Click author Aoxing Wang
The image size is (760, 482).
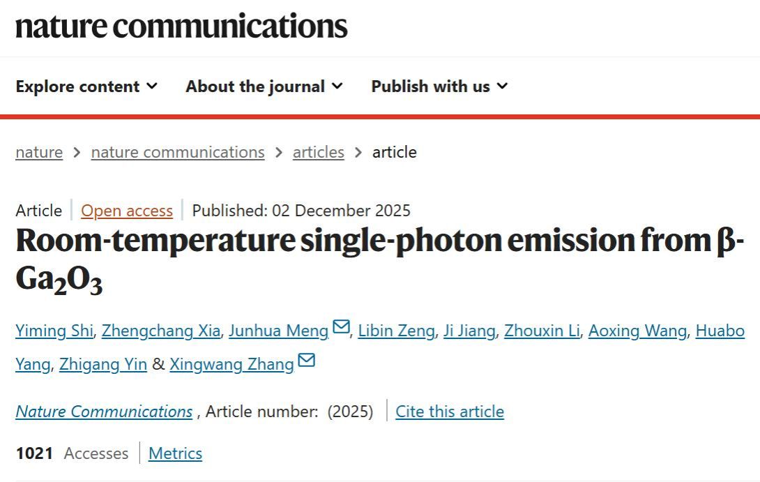(637, 331)
